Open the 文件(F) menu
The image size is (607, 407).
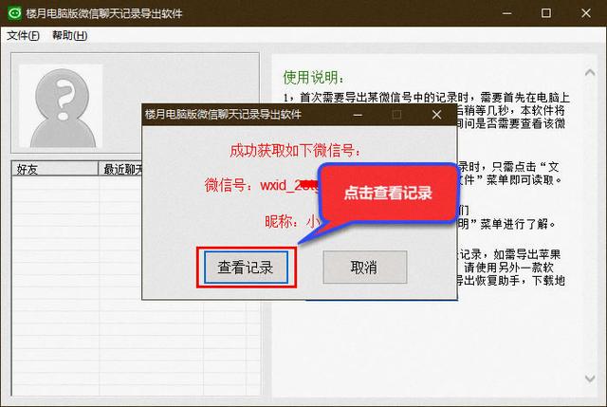click(x=23, y=36)
